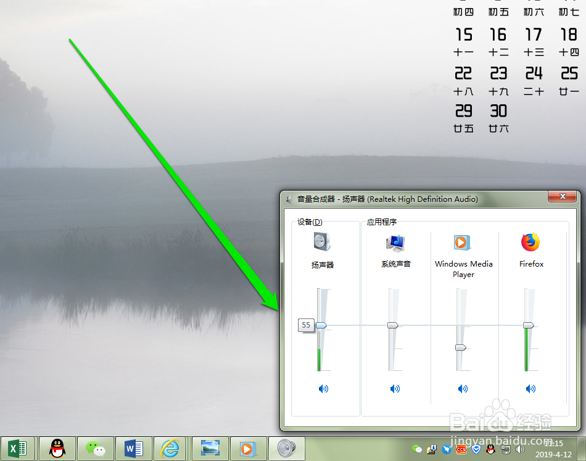Image resolution: width=586 pixels, height=461 pixels.
Task: Click the 系统声音 system sounds icon
Action: click(x=395, y=243)
